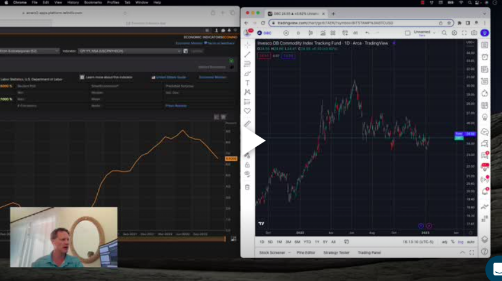Toggle green checkbox in Economic Indicators panel
The width and height of the screenshot is (502, 281).
[x=231, y=61]
